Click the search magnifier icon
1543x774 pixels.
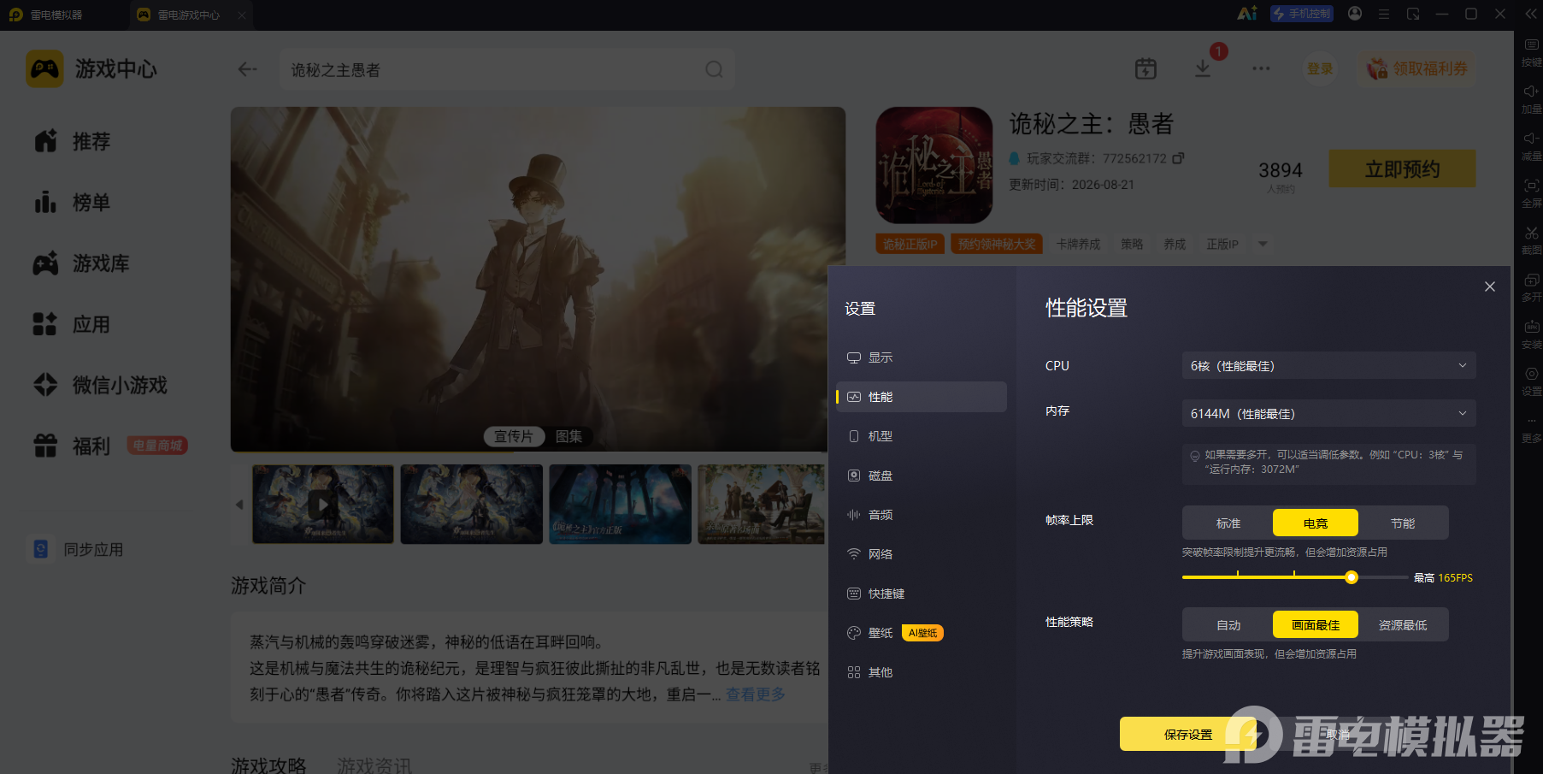pyautogui.click(x=714, y=69)
